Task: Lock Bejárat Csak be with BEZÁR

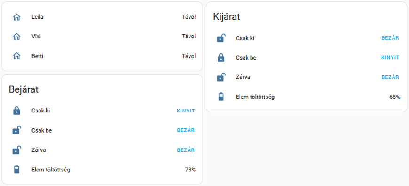Action: click(x=186, y=130)
